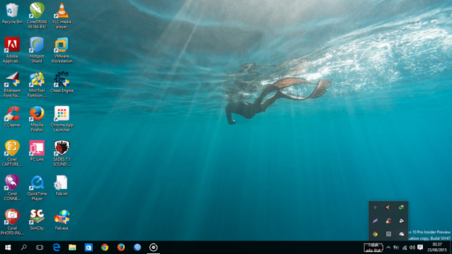Viewport: 452px width, 254px height.
Task: Select the Hotspot Shield desktop shortcut
Action: point(37,50)
